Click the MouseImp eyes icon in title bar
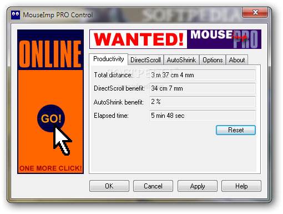 (16, 15)
